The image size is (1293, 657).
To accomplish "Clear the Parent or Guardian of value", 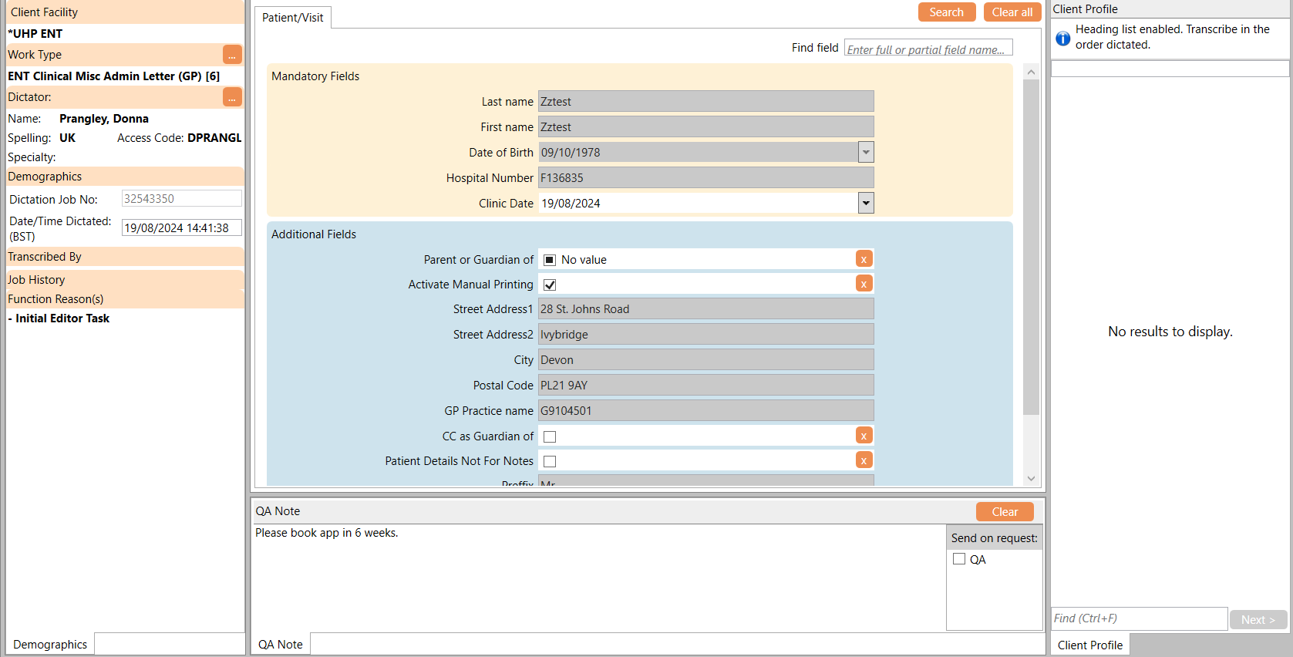I will click(864, 259).
